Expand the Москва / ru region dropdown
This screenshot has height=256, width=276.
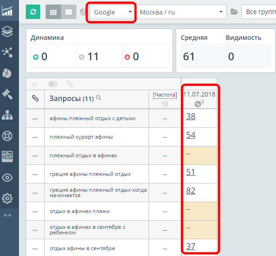(x=182, y=12)
